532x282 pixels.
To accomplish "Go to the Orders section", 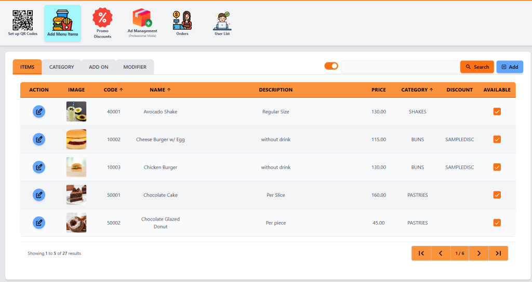I will 182,23.
